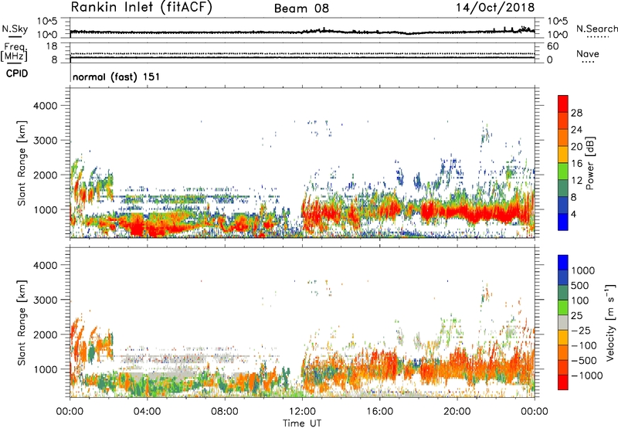Click the dotted Nave line in frequency panel

tap(302, 53)
